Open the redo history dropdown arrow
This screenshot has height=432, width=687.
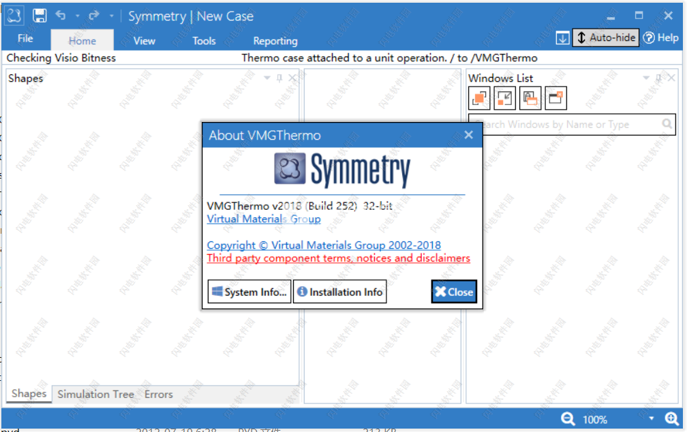pos(111,16)
